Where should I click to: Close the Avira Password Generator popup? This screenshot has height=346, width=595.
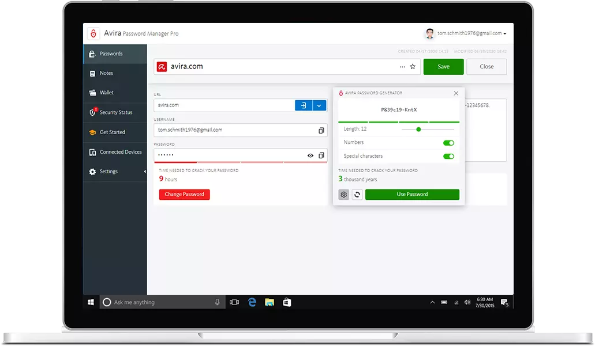coord(456,93)
